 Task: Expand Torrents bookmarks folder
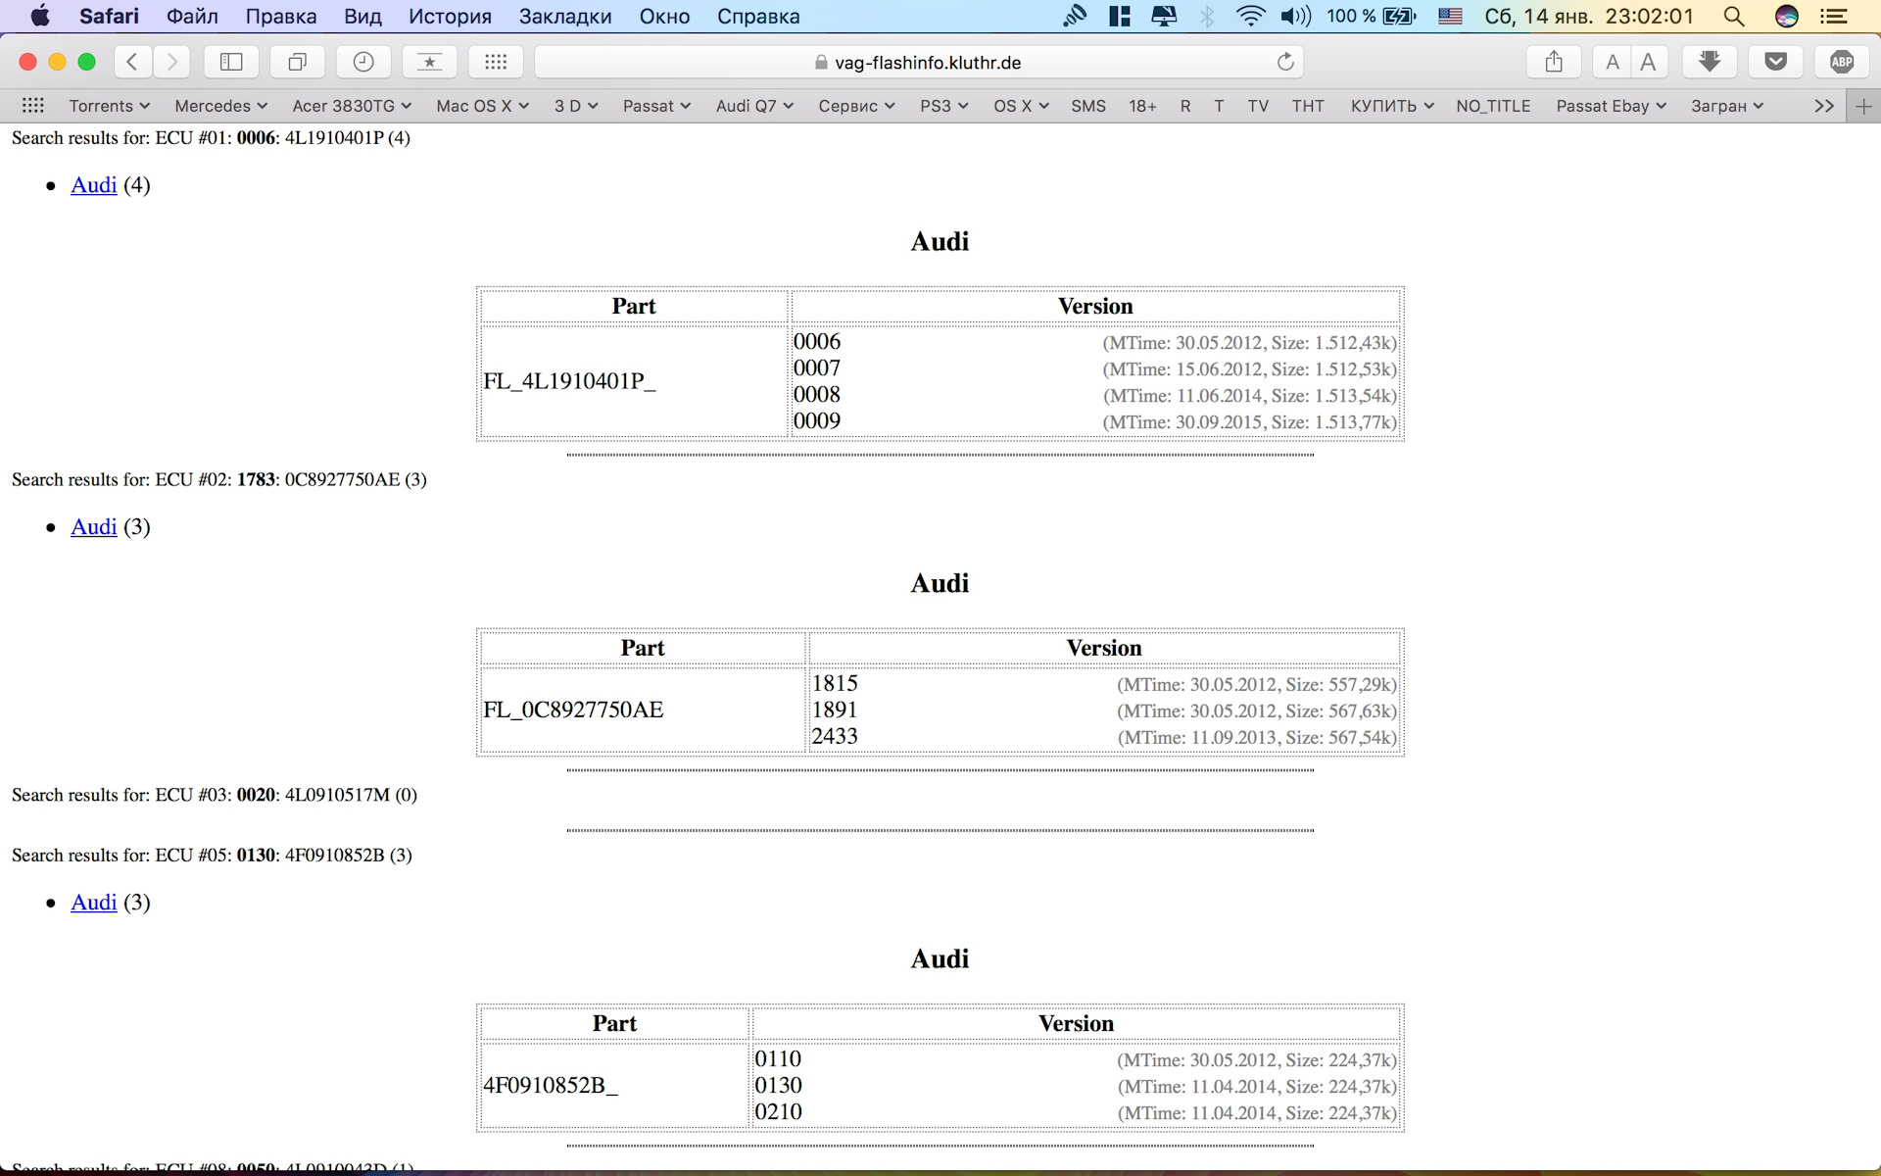109,106
